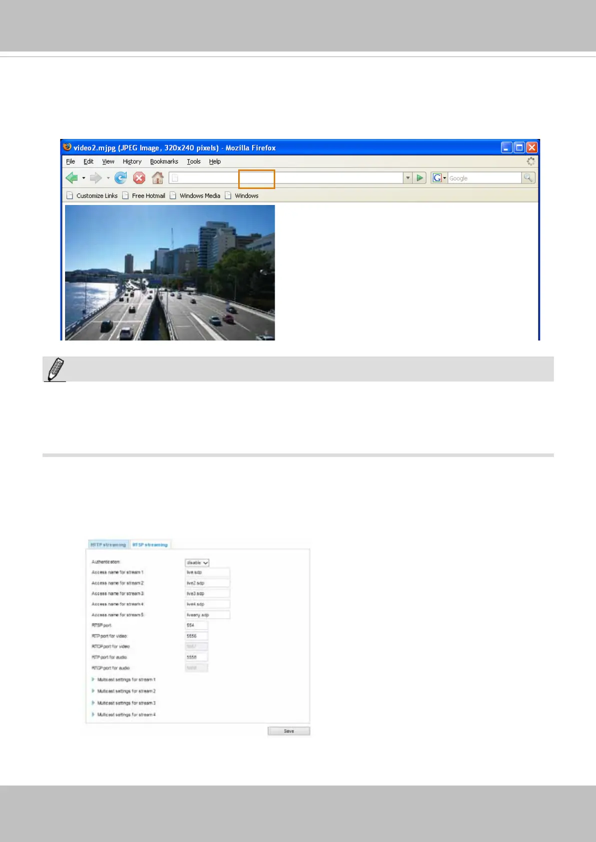Expand Multicast settings for stream 1

(124, 679)
